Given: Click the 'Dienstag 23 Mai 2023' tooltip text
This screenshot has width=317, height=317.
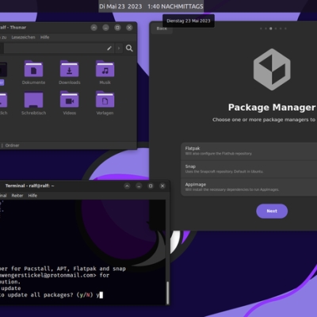Looking at the screenshot, I should point(189,21).
